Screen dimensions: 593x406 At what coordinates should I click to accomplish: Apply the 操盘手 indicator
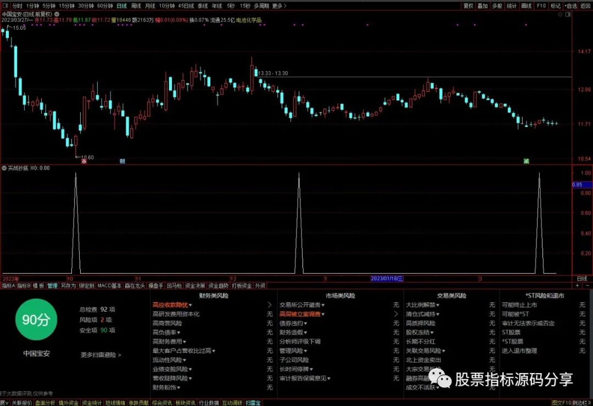[x=156, y=286]
